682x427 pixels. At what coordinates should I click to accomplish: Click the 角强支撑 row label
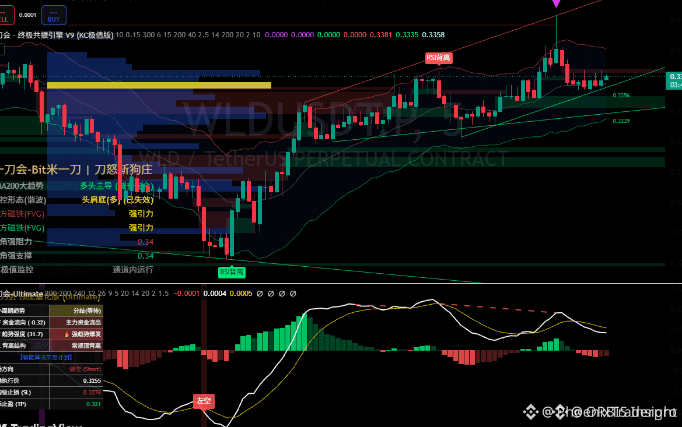point(16,256)
